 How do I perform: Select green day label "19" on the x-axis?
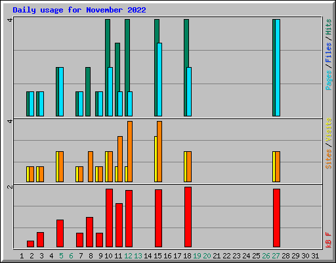coord(197,256)
